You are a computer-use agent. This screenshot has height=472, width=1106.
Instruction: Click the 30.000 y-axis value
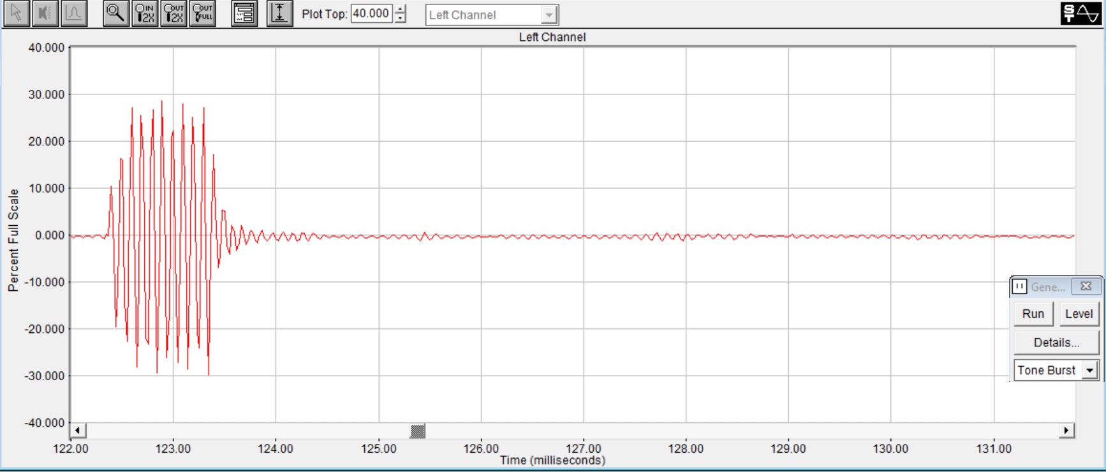[x=47, y=94]
